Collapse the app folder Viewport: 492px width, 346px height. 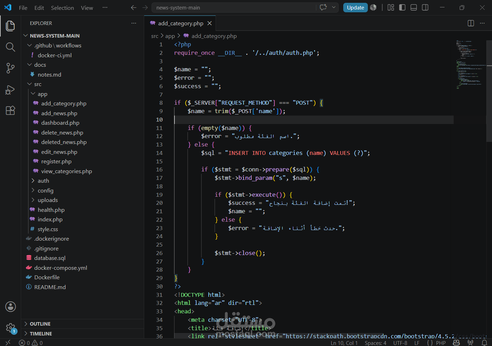click(33, 94)
